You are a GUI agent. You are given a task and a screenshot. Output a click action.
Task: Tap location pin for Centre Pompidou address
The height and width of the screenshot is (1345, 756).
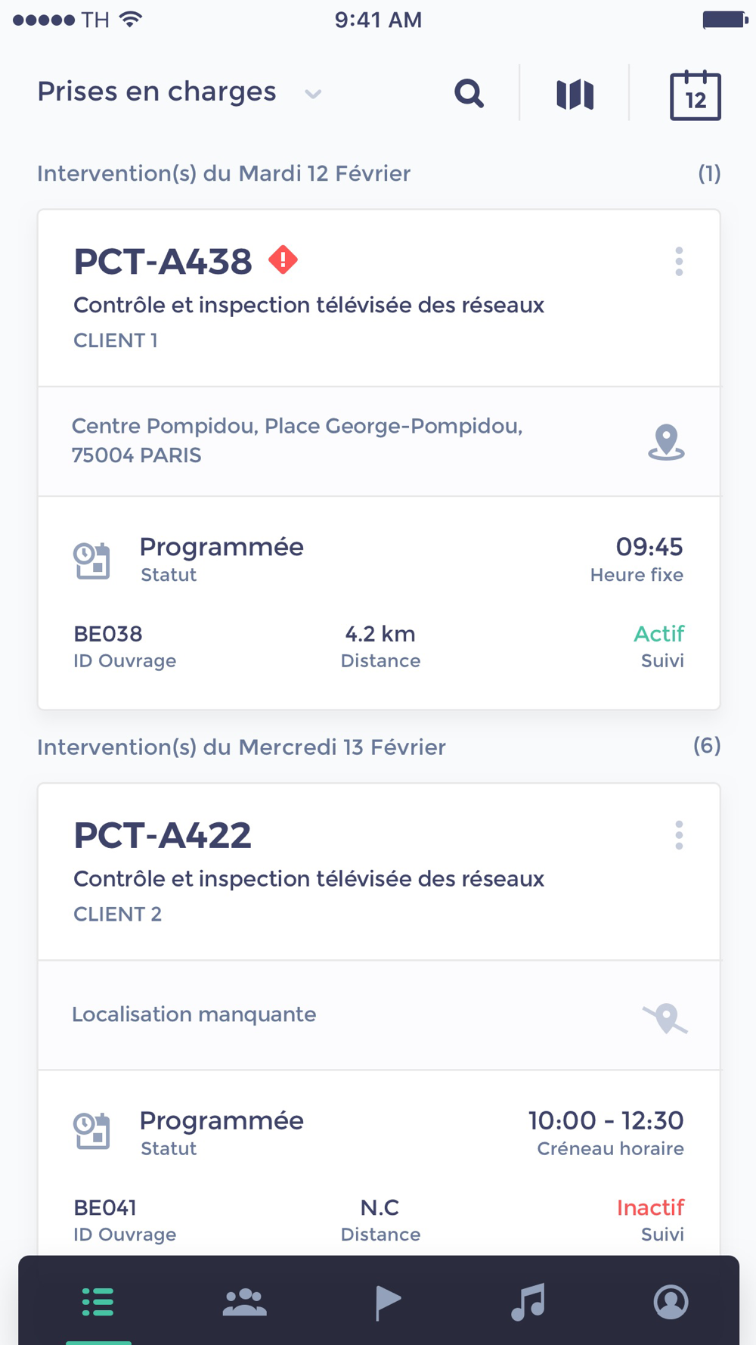[666, 442]
